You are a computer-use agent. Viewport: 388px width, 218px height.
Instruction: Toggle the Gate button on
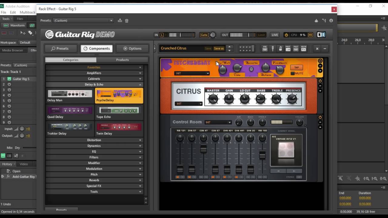[204, 35]
